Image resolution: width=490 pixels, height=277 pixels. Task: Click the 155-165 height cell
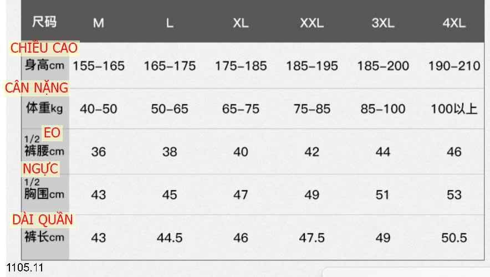tap(99, 66)
